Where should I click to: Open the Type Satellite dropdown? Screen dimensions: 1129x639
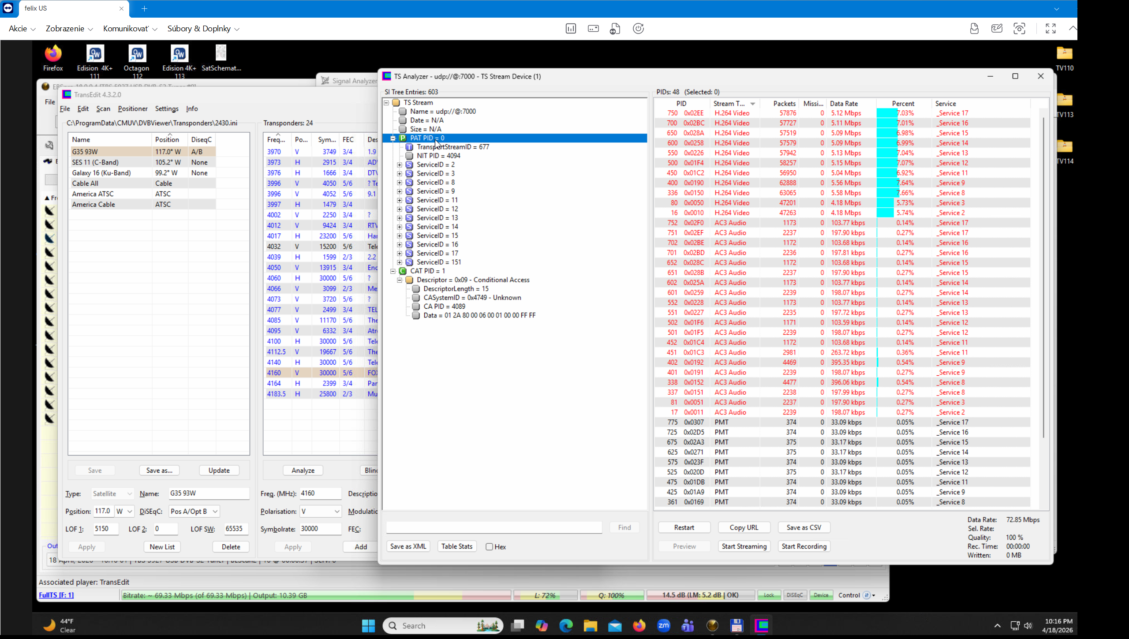(112, 493)
